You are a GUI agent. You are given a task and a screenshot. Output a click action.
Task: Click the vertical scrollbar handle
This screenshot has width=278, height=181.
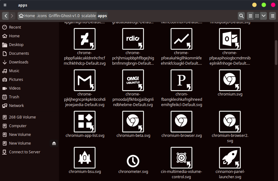[x=276, y=53]
